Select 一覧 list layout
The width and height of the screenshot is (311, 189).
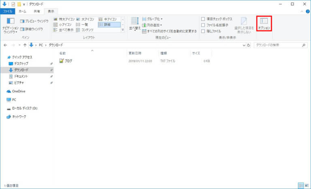82,25
